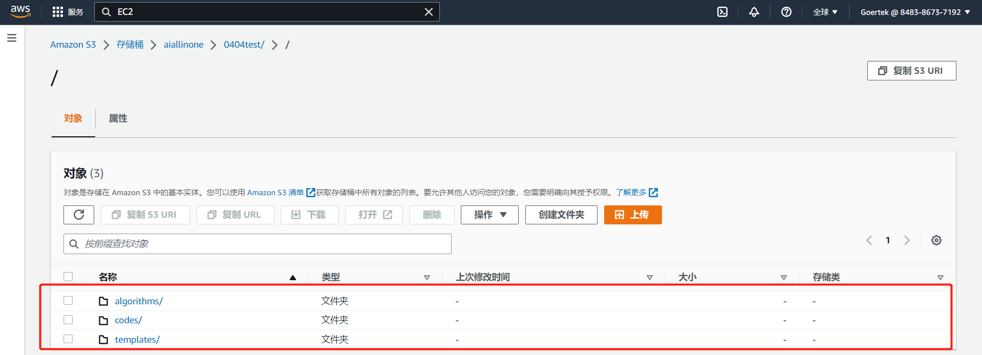Click the help question mark icon
982x355 pixels.
786,12
